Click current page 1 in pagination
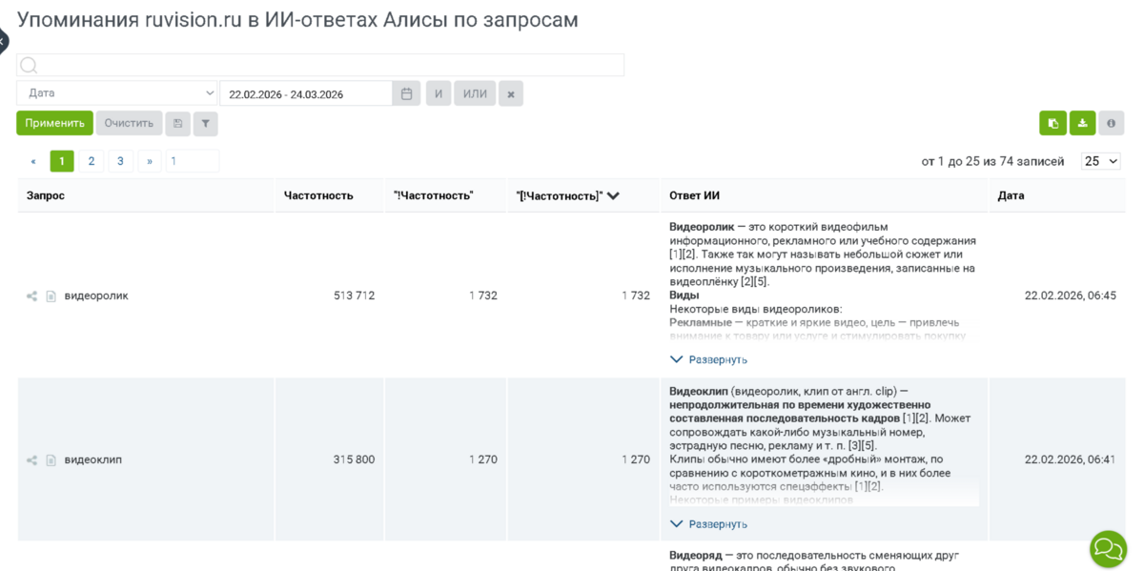Image resolution: width=1144 pixels, height=571 pixels. [x=62, y=161]
